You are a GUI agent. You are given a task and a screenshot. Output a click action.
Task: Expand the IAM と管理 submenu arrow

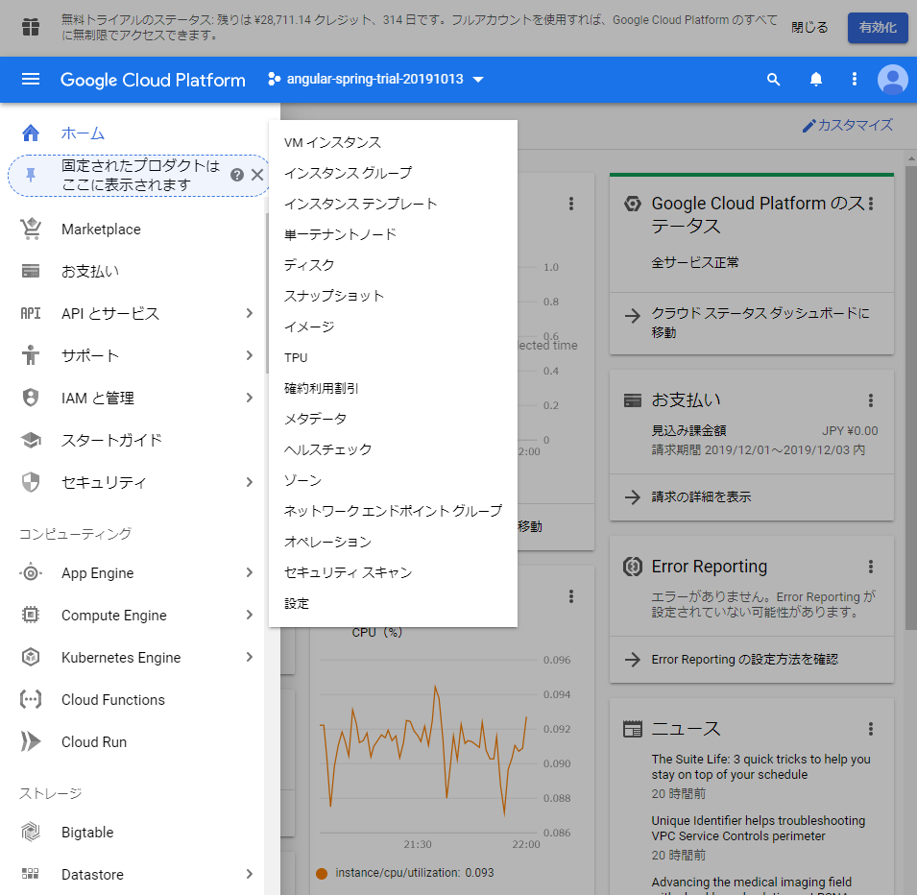point(249,398)
